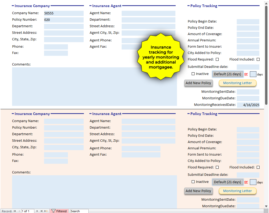Go to the first record in navigation bar
The height and width of the screenshot is (213, 269).
click(15, 211)
